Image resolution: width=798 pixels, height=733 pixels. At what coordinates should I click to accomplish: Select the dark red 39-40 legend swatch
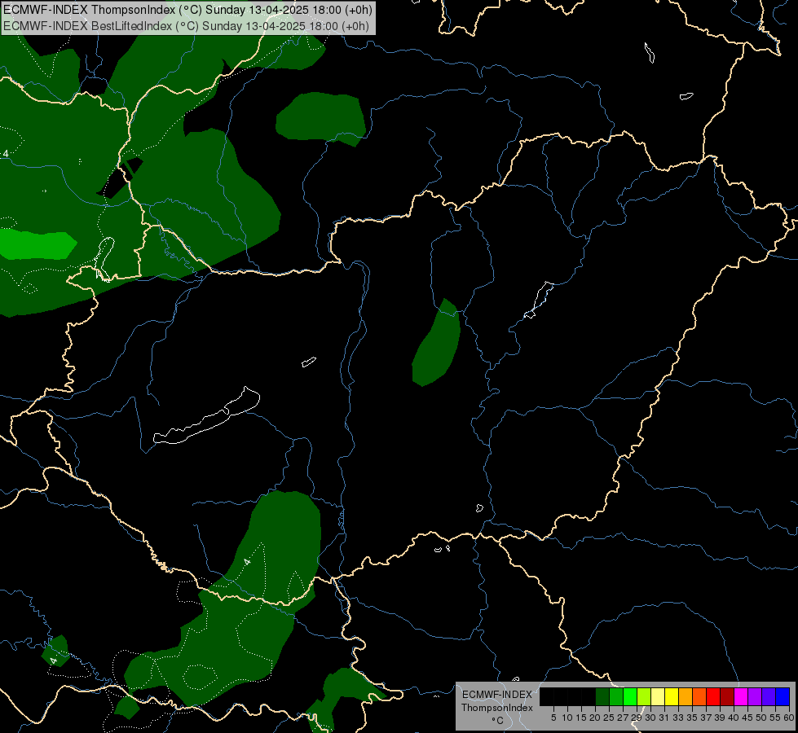click(727, 696)
